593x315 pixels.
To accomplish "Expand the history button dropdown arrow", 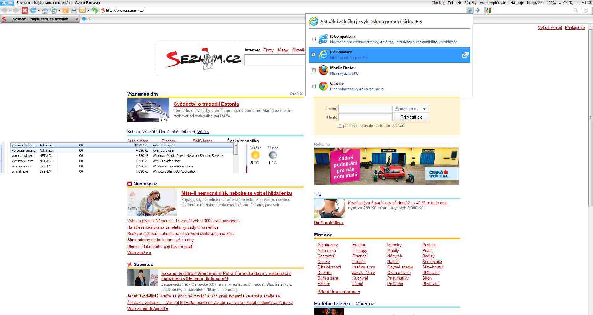I will point(59,10).
